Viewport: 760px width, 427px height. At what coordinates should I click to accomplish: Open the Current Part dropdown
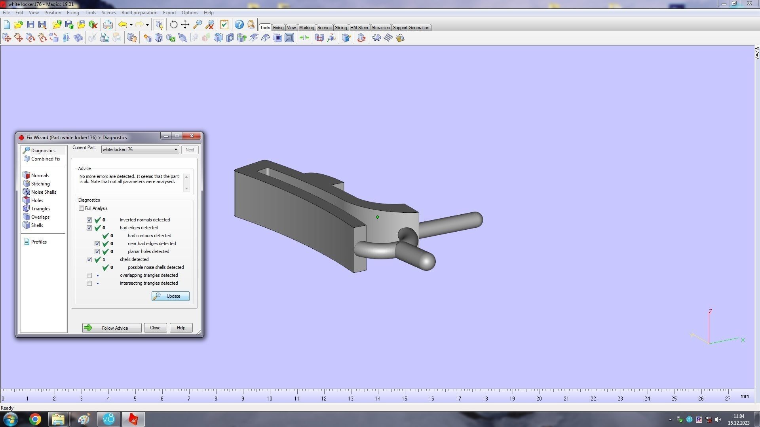coord(176,149)
